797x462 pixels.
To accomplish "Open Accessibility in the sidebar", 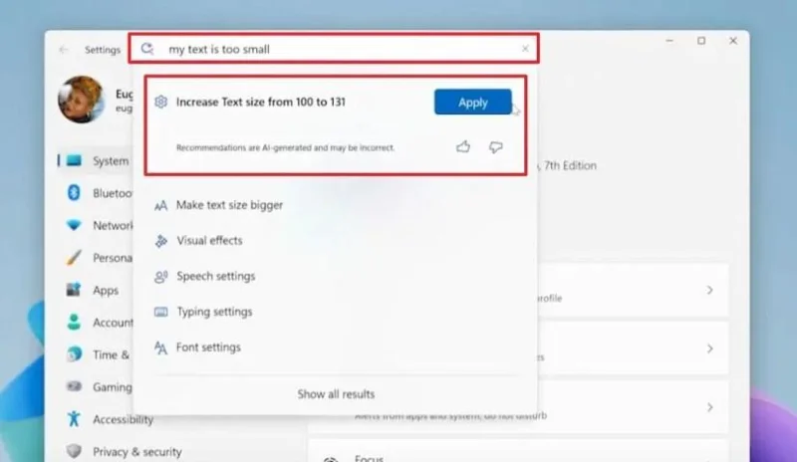I will pyautogui.click(x=122, y=419).
